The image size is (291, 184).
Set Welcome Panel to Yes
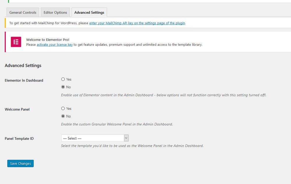pos(63,108)
